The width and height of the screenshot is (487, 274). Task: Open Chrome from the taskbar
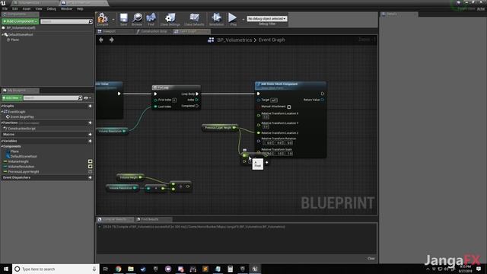point(119,269)
